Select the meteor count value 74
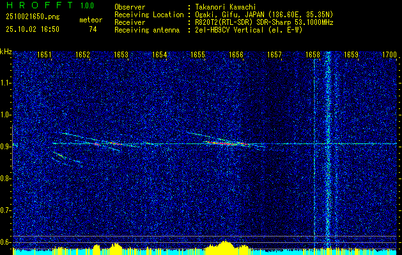The width and height of the screenshot is (402, 255). click(93, 29)
